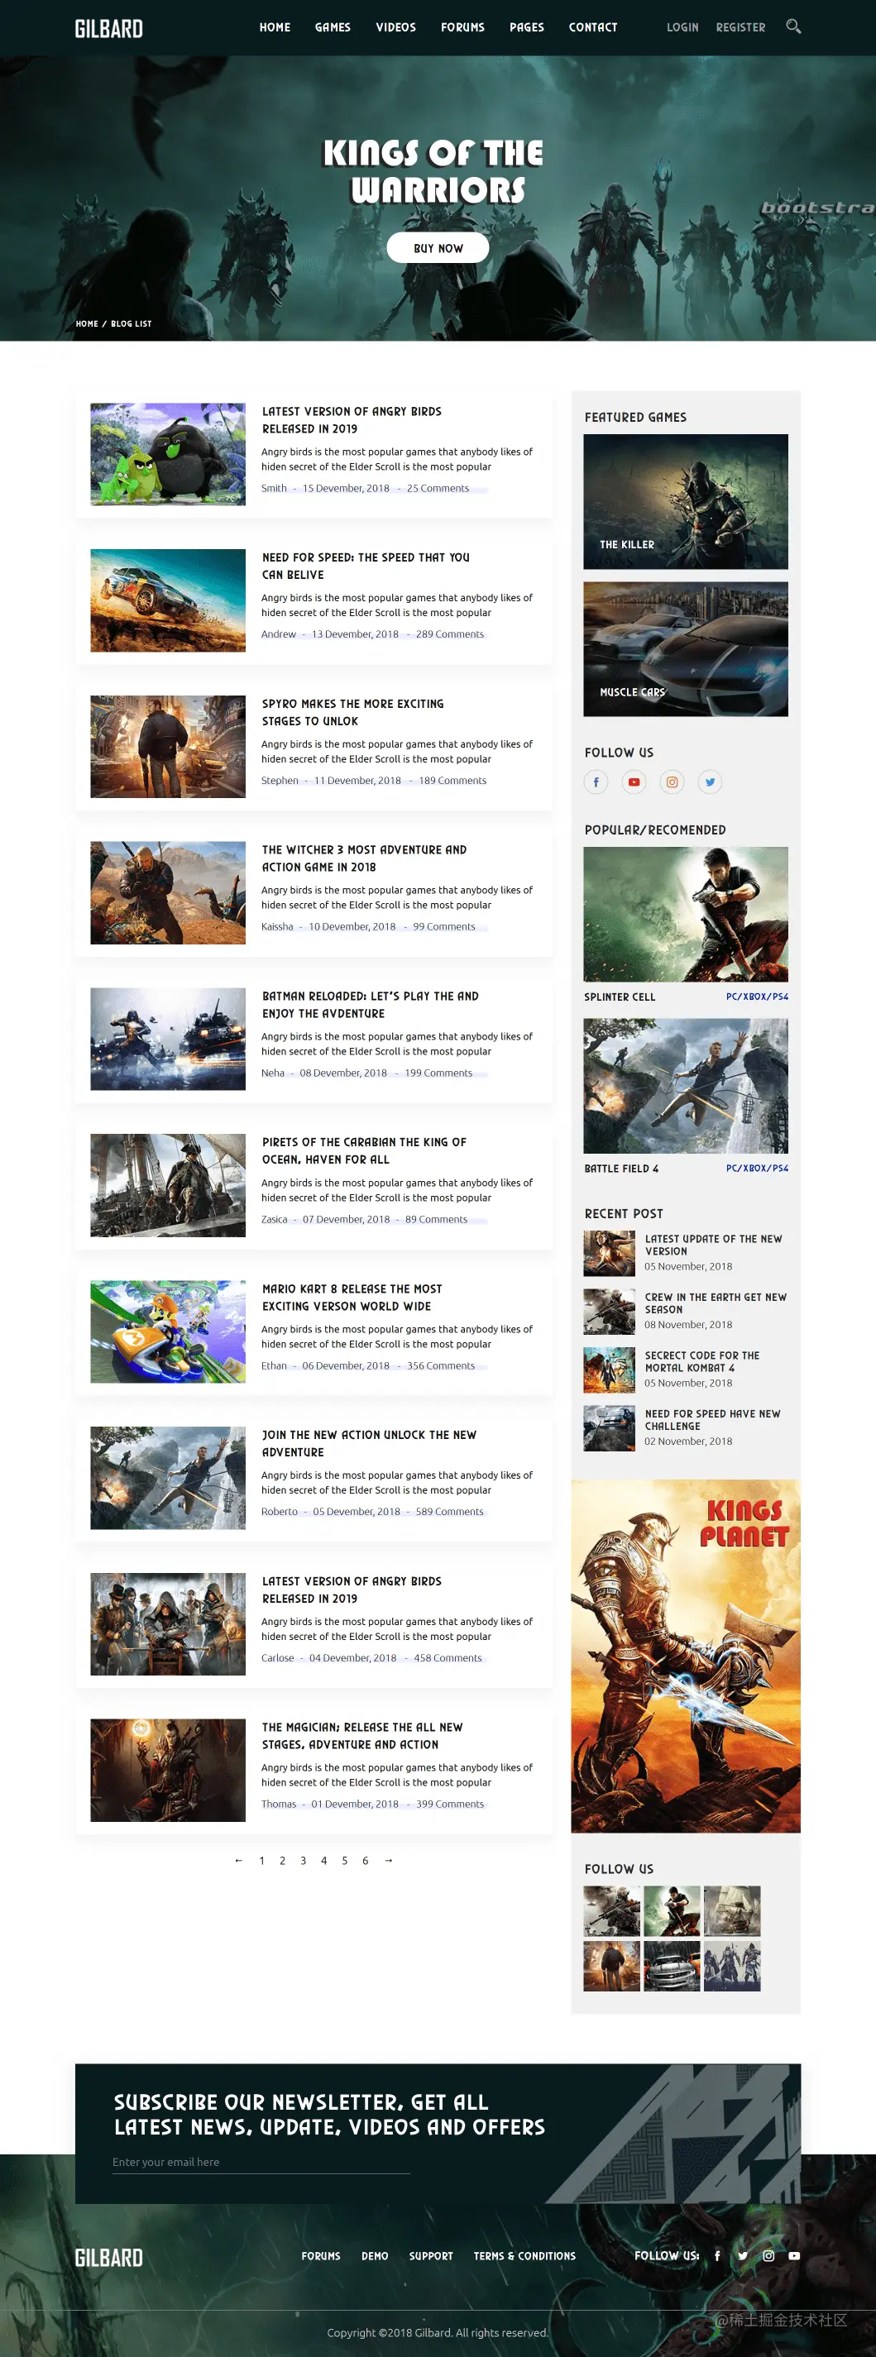Open Splinter Cell popular game image
Viewport: 876px width, 2357px height.
point(686,914)
